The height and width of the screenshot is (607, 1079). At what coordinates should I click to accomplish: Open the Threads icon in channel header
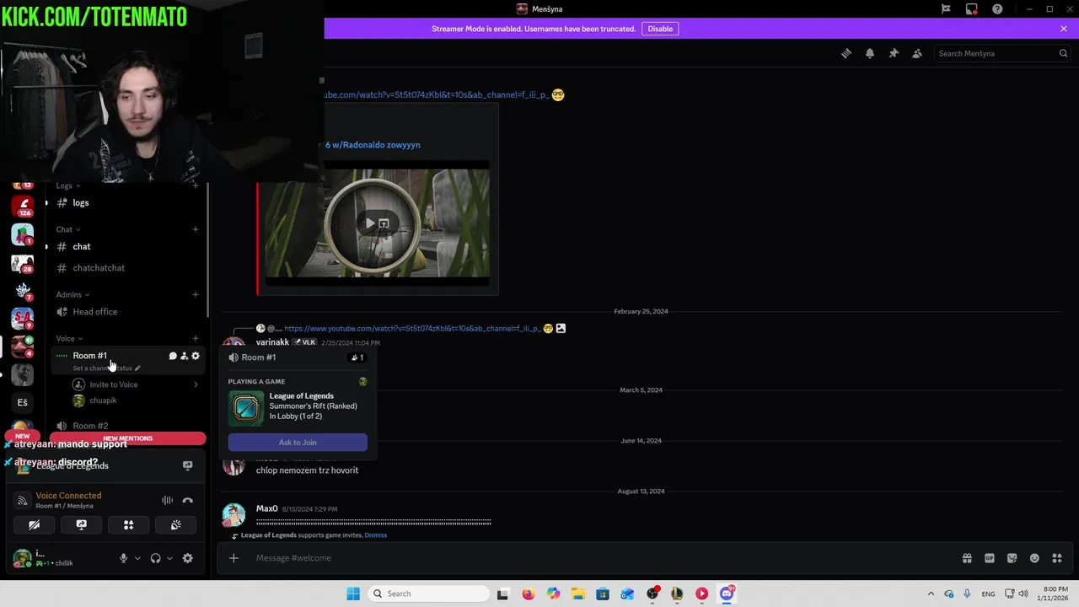click(x=846, y=53)
